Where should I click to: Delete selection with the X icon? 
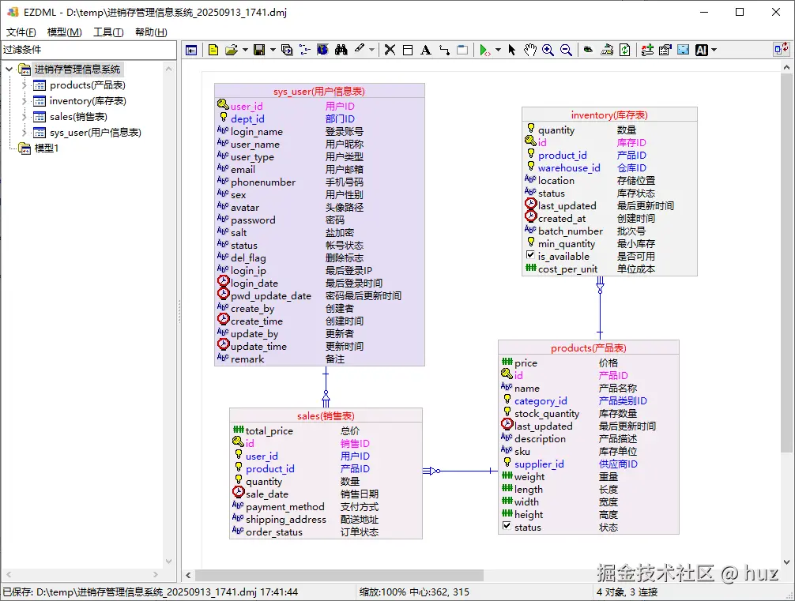coord(390,50)
